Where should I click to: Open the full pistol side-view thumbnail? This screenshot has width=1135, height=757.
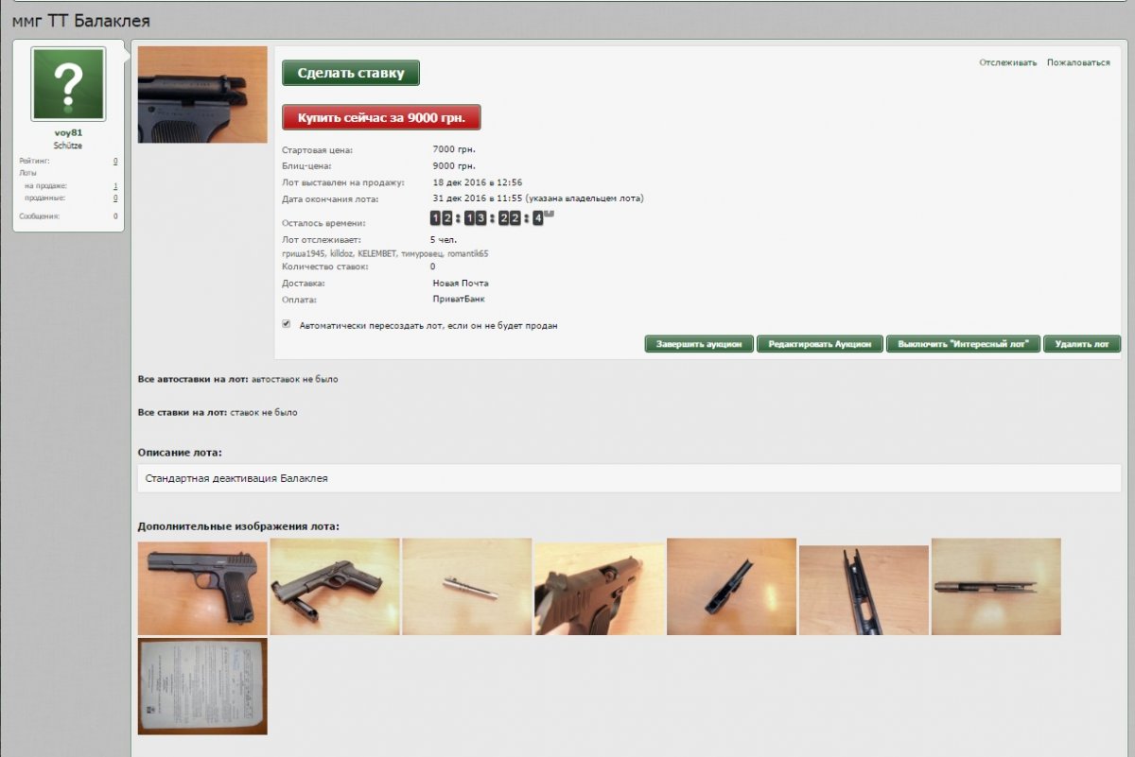[x=202, y=587]
